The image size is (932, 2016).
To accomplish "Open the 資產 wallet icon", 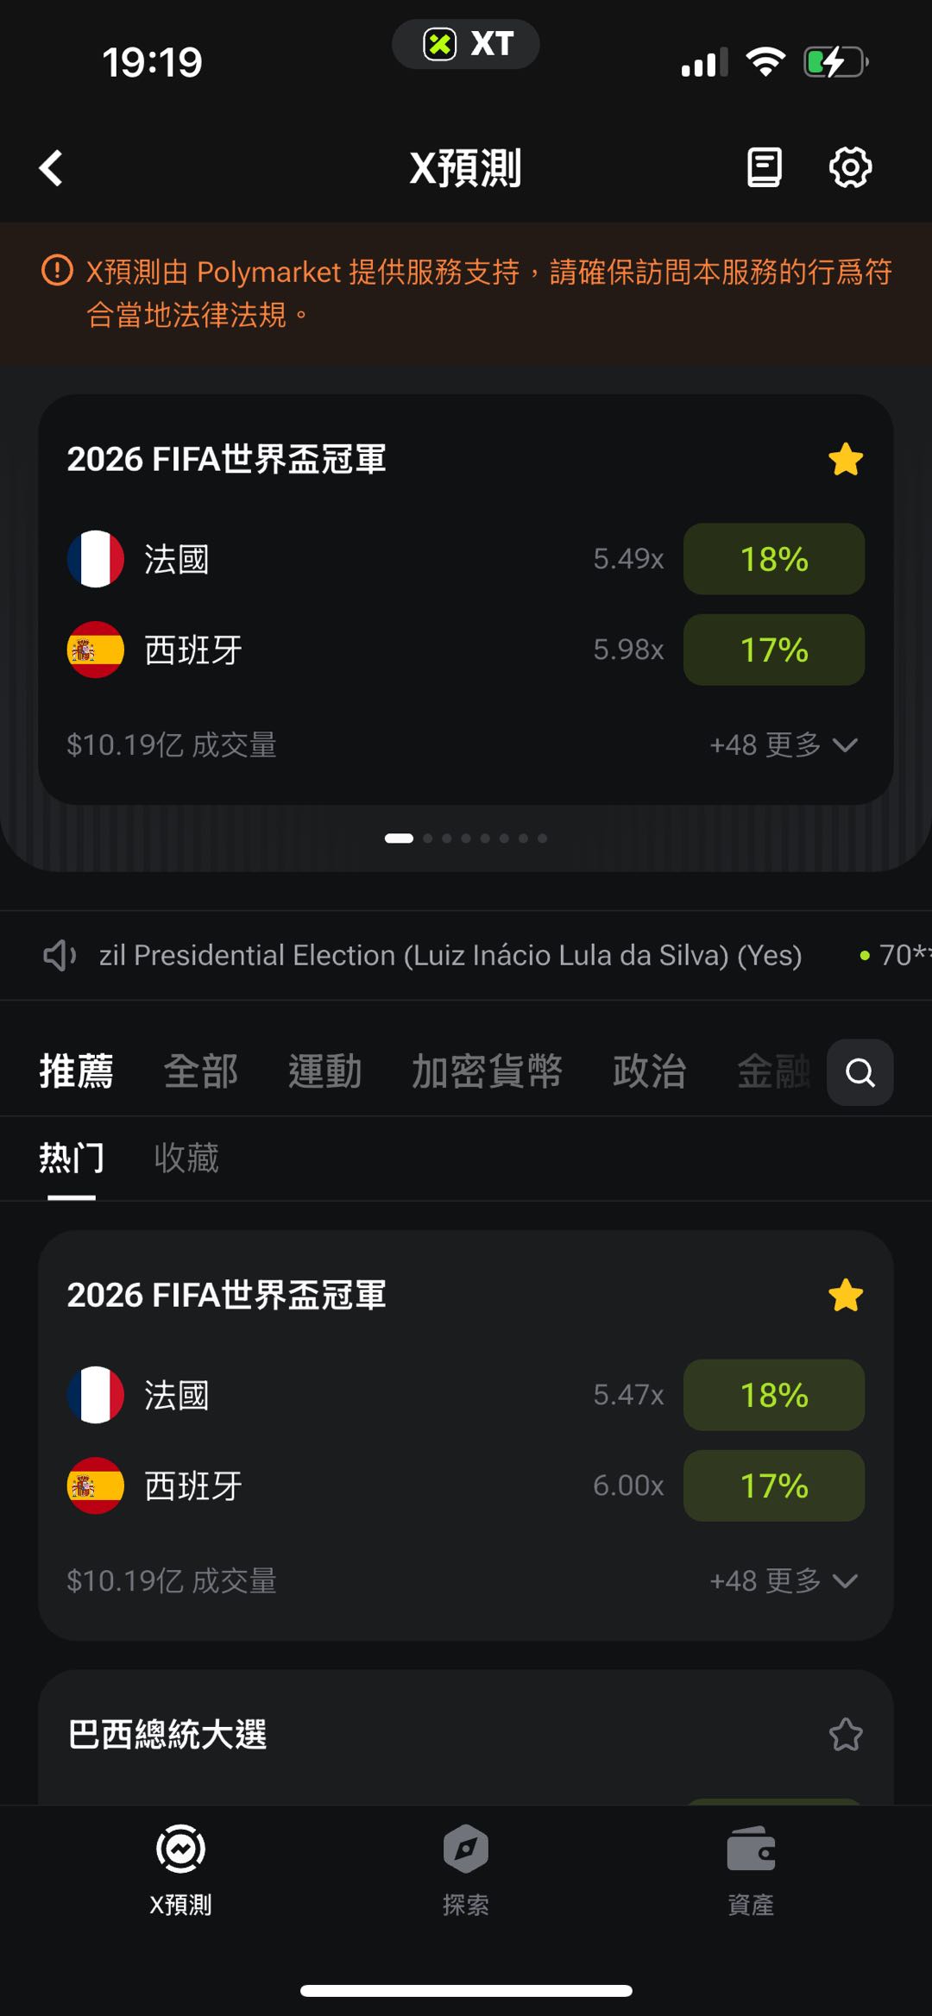I will (x=751, y=1849).
